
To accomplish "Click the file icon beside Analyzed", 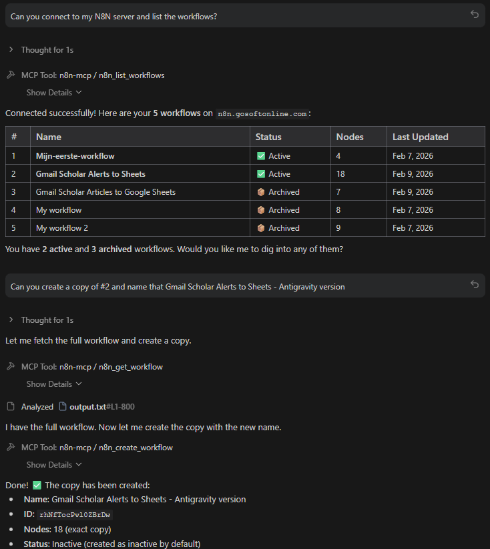I will tap(10, 407).
